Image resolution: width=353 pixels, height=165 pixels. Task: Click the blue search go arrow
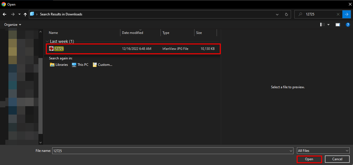(x=346, y=14)
